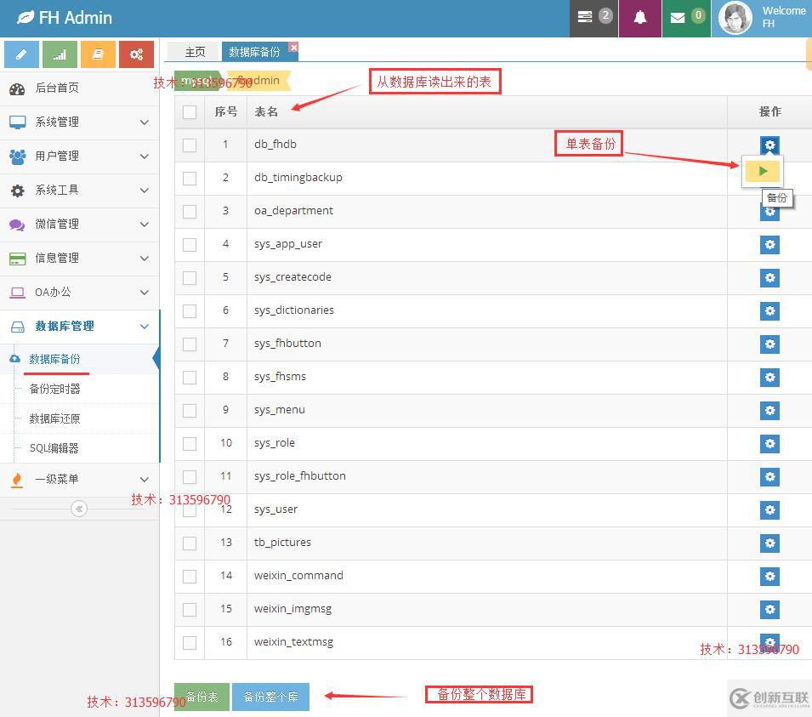
Task: Click the green 备份 play icon for db_timingbackup
Action: [762, 170]
